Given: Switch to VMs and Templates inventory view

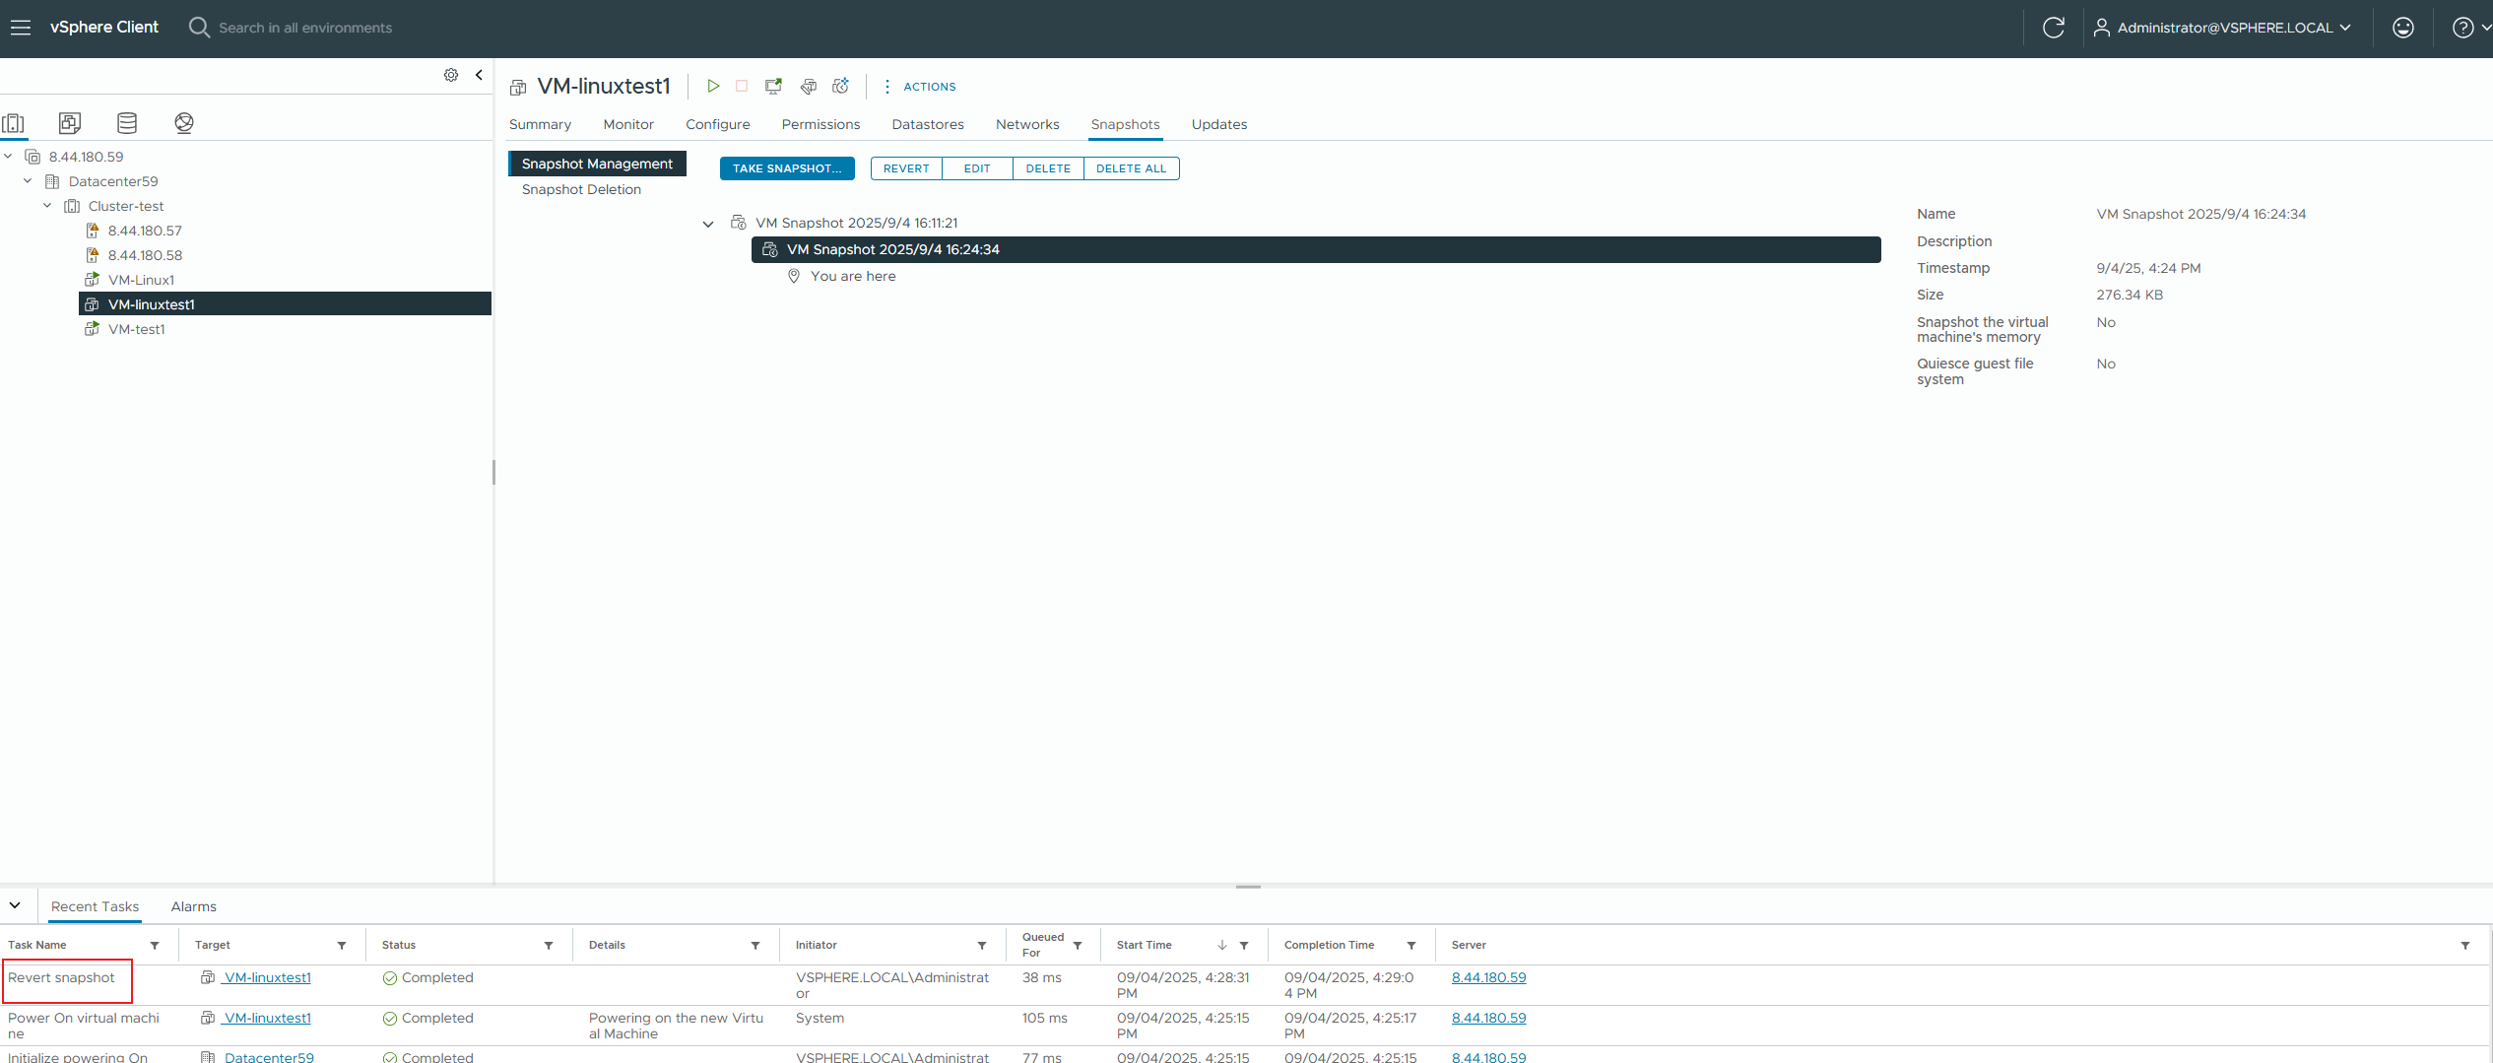Looking at the screenshot, I should [x=70, y=123].
